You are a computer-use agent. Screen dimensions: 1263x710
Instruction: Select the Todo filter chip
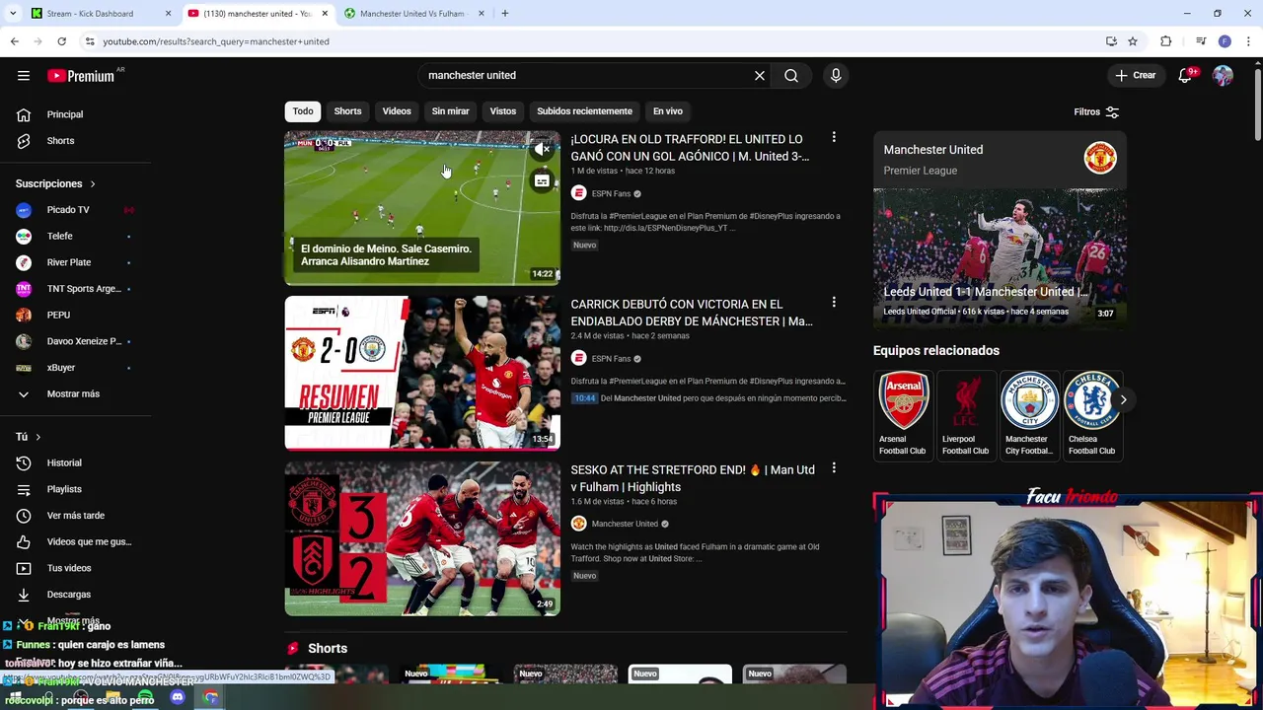pos(303,111)
